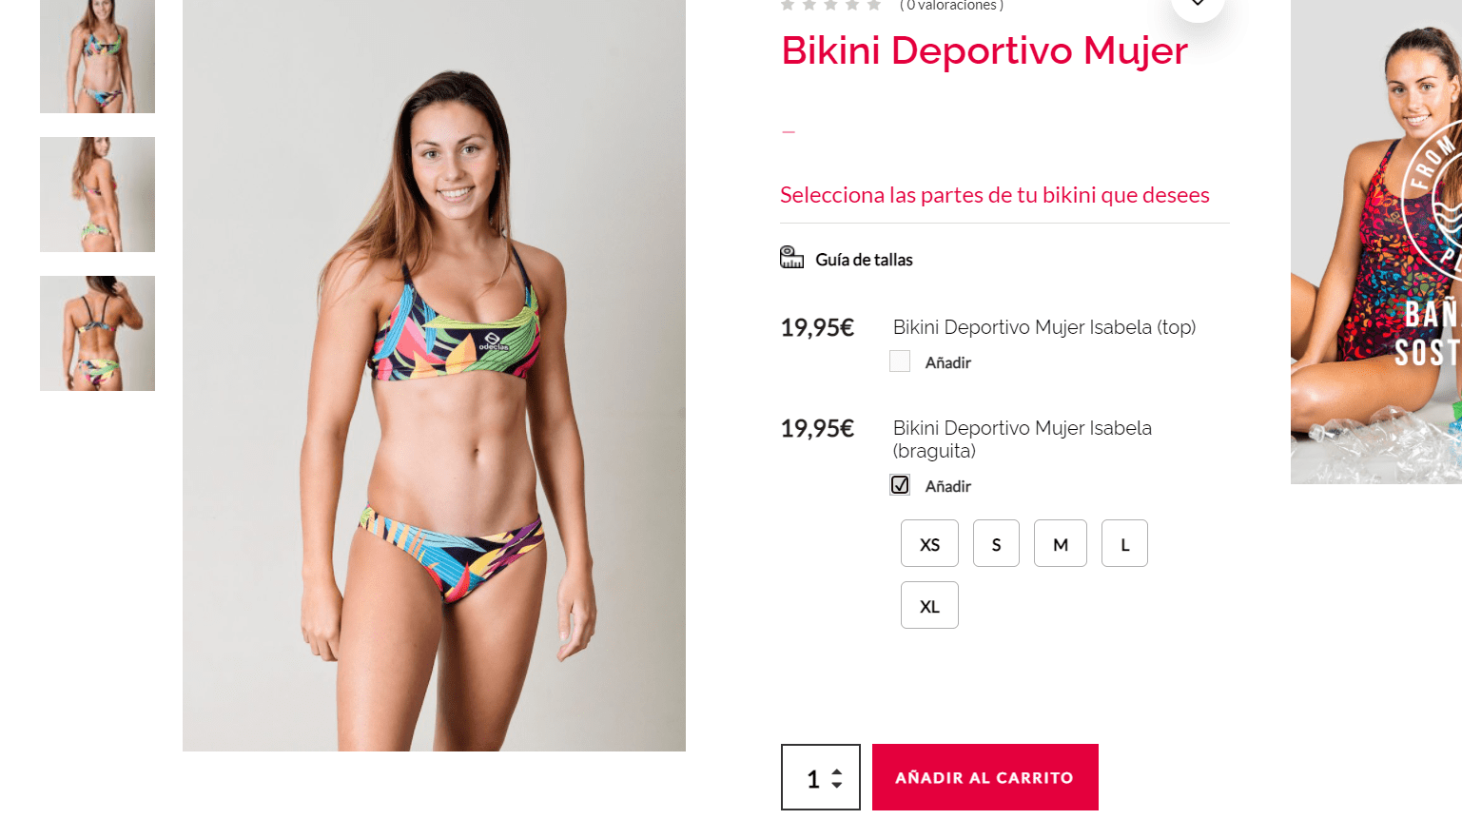
Task: Select size XS
Action: click(929, 543)
